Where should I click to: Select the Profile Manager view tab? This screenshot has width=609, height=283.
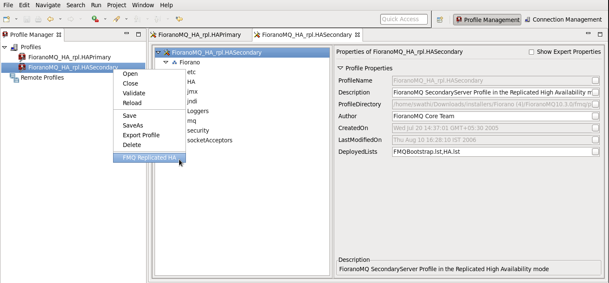click(x=32, y=35)
